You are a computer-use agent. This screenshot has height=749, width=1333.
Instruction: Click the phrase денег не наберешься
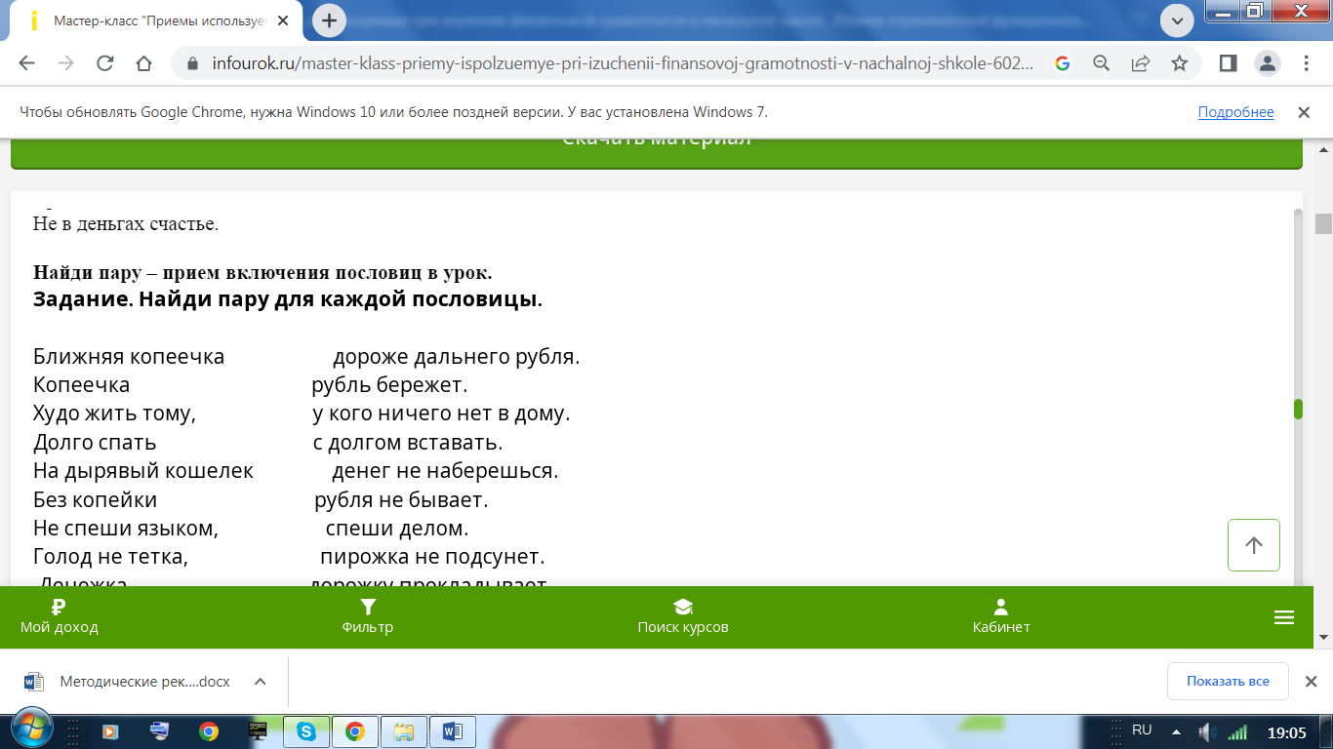pos(445,472)
